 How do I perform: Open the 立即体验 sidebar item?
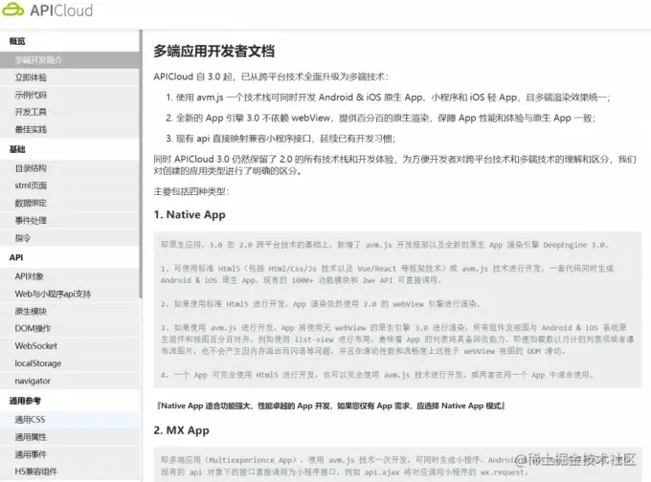point(69,77)
